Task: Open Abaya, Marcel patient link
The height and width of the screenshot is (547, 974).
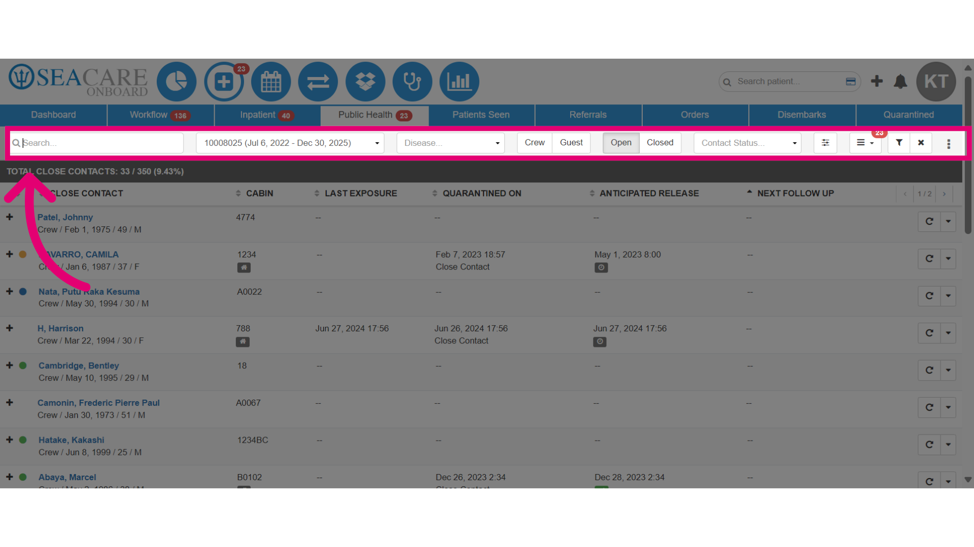Action: click(67, 477)
